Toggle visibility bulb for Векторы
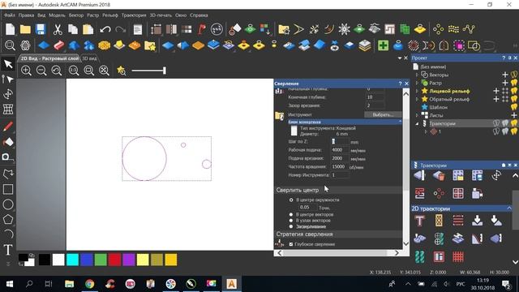The image size is (519, 292). 514,75
